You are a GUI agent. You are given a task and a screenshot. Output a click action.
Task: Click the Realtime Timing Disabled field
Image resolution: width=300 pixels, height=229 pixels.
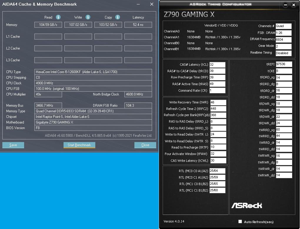pyautogui.click(x=284, y=53)
